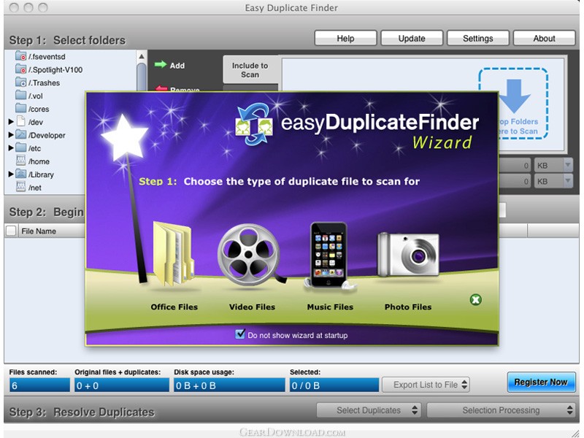The width and height of the screenshot is (584, 438).
Task: Open the Export List to File dropdown
Action: (x=426, y=385)
